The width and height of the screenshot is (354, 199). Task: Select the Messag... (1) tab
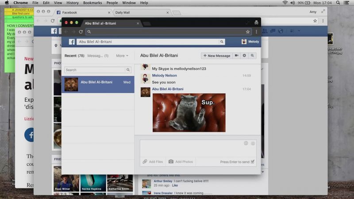click(x=98, y=56)
